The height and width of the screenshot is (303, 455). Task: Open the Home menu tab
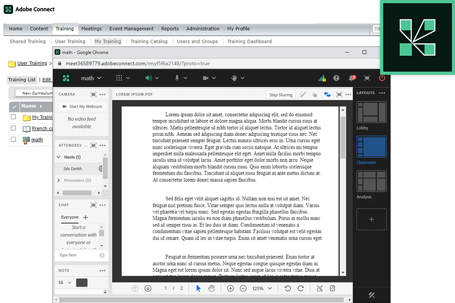point(16,29)
